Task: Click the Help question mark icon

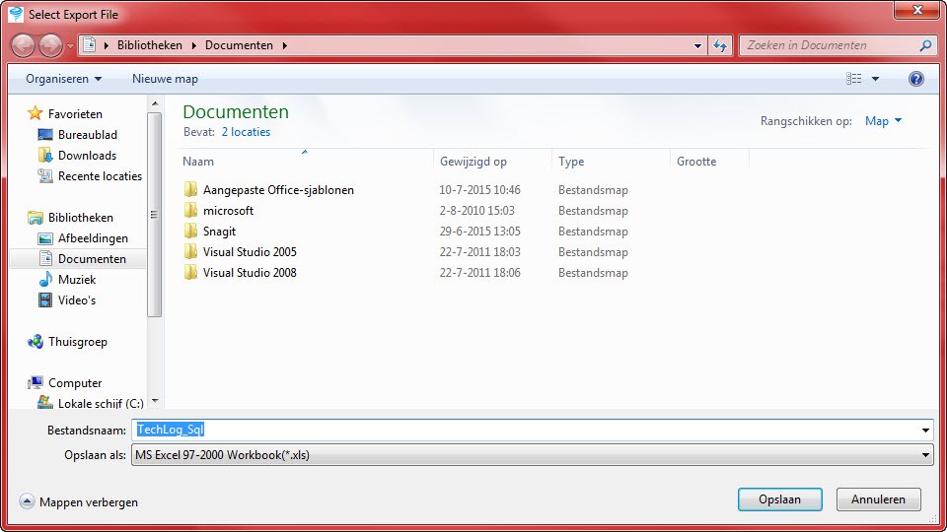Action: 916,79
